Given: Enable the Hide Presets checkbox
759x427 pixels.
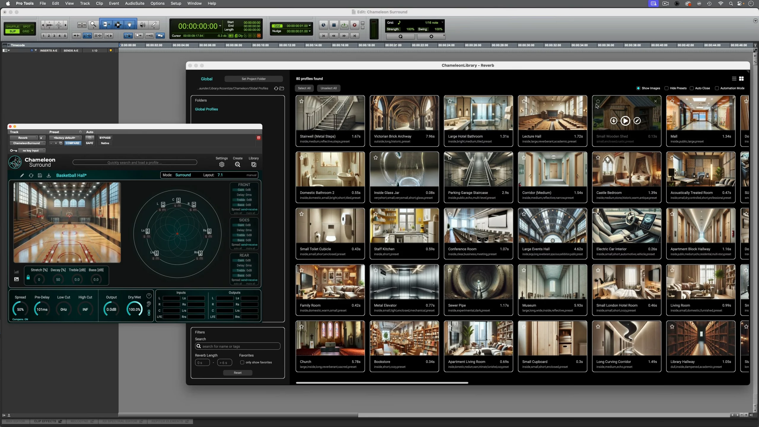Looking at the screenshot, I should click(666, 88).
